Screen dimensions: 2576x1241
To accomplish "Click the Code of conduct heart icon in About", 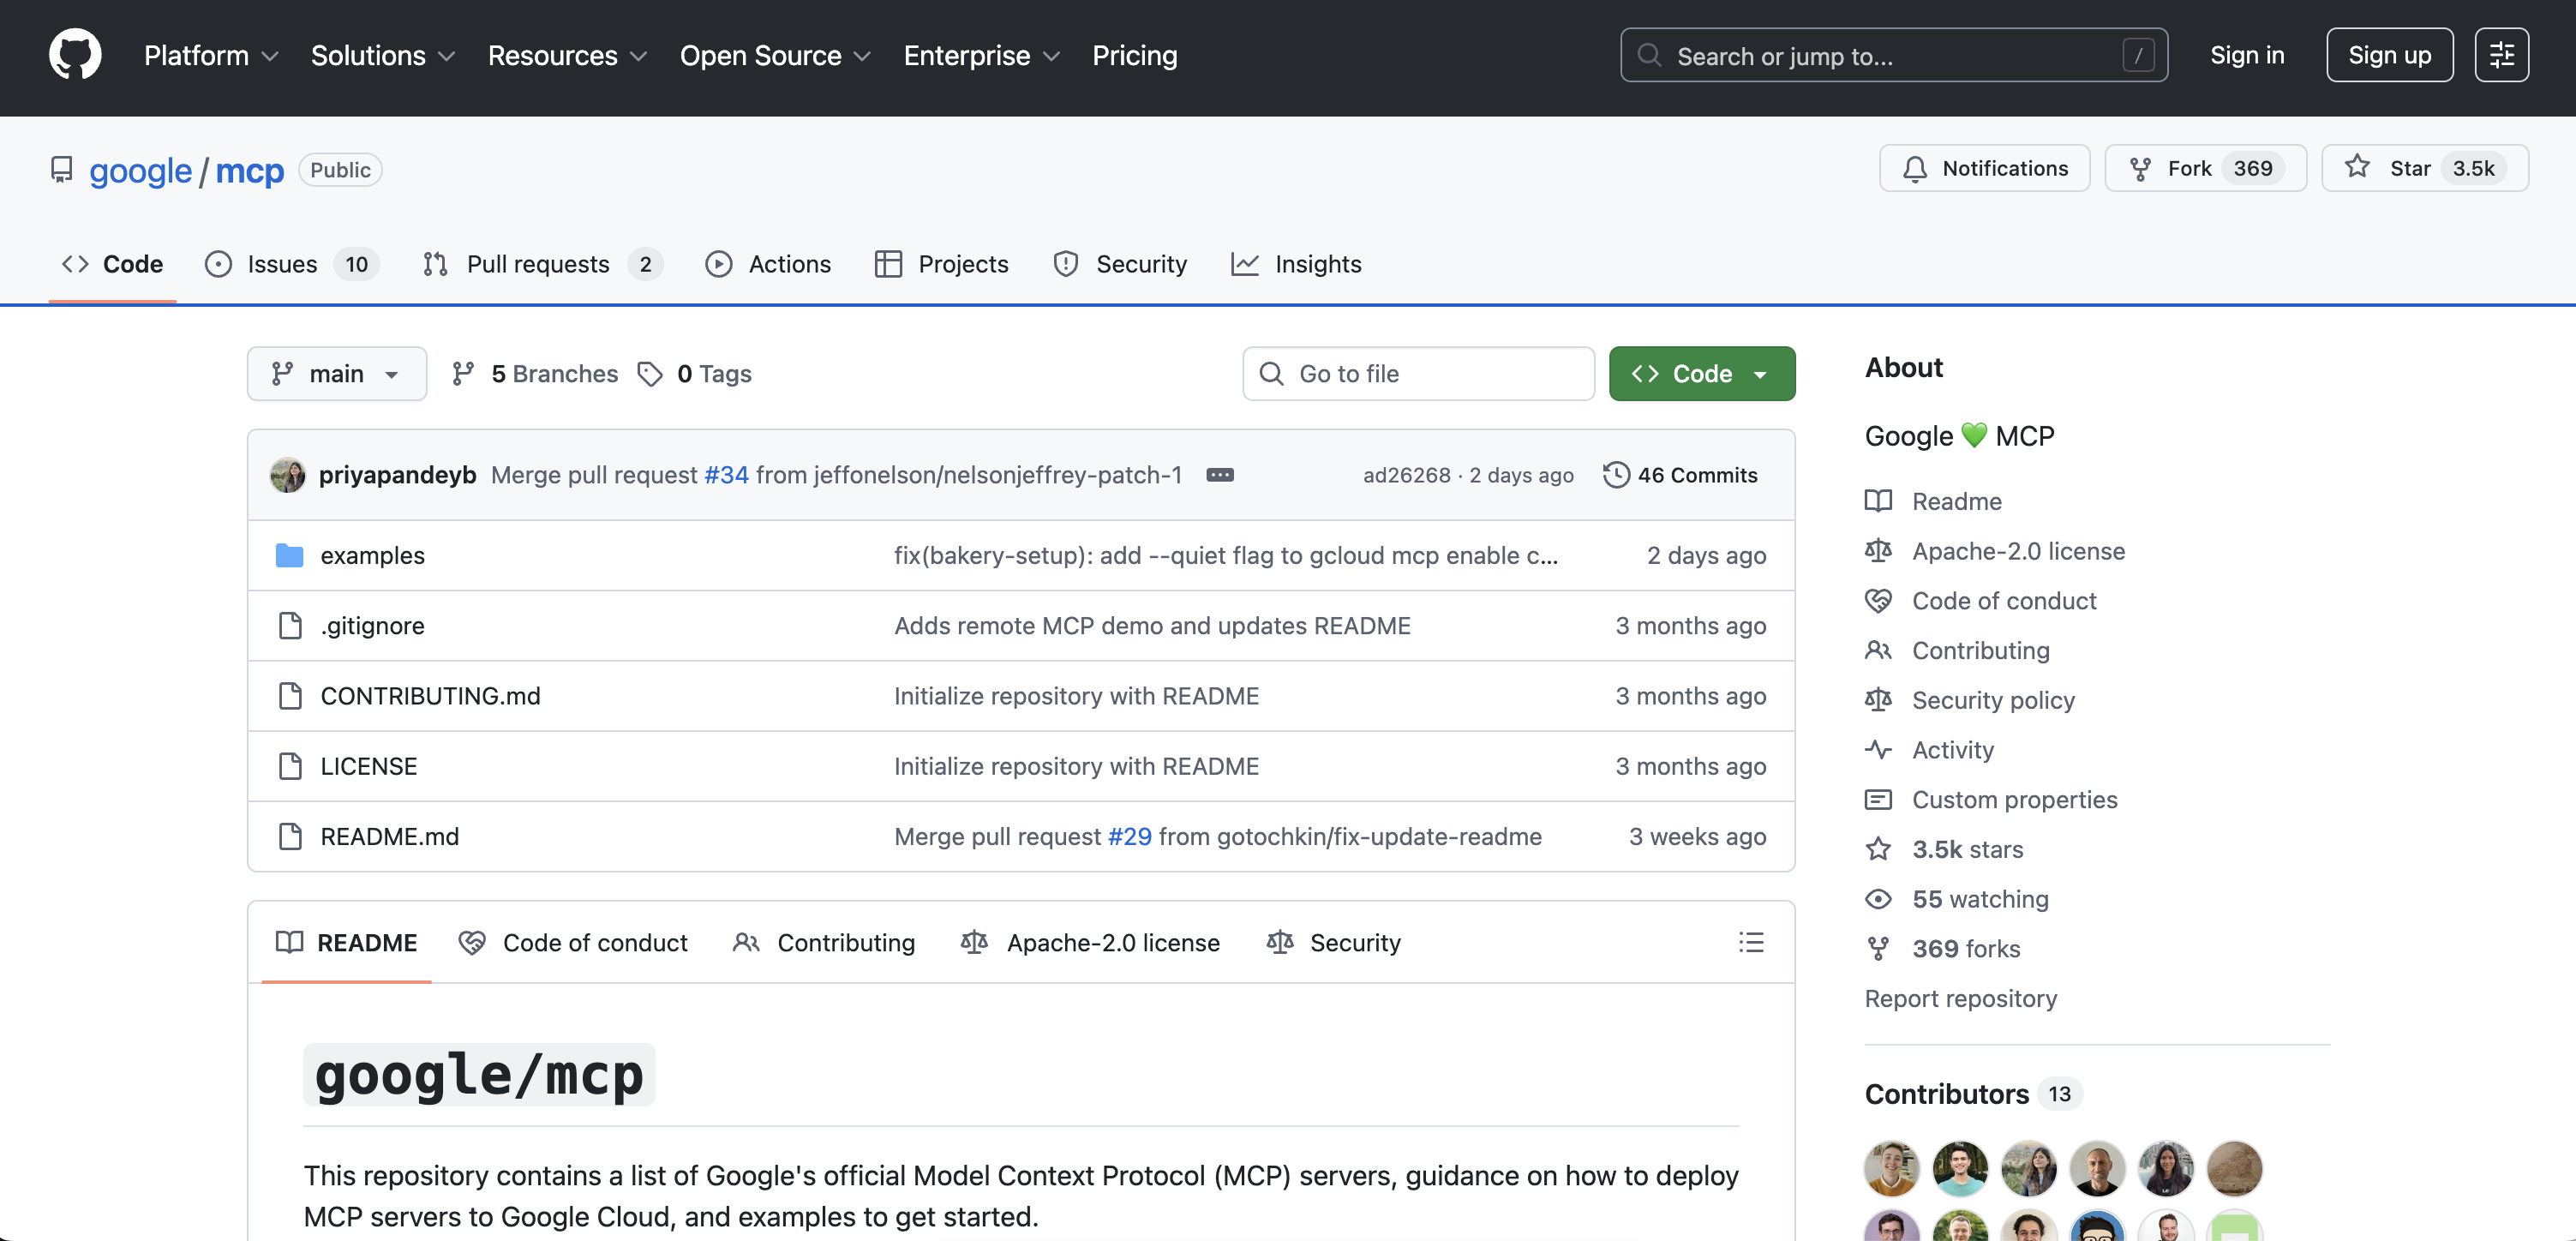I will click(1878, 600).
